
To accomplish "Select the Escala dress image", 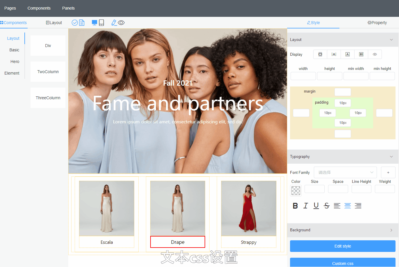I will 107,208.
